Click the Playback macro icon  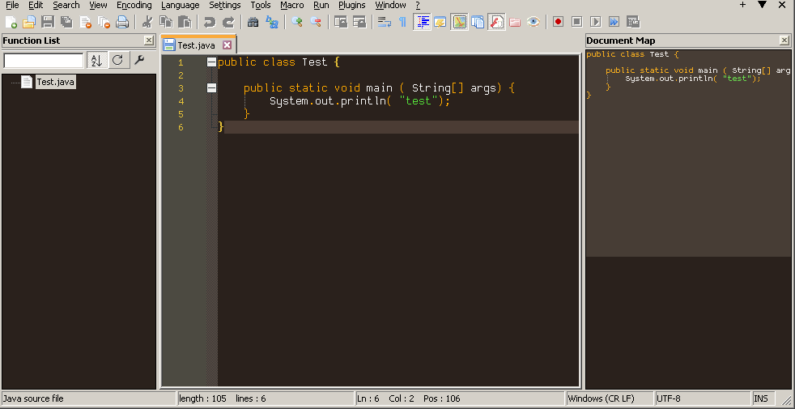click(596, 22)
